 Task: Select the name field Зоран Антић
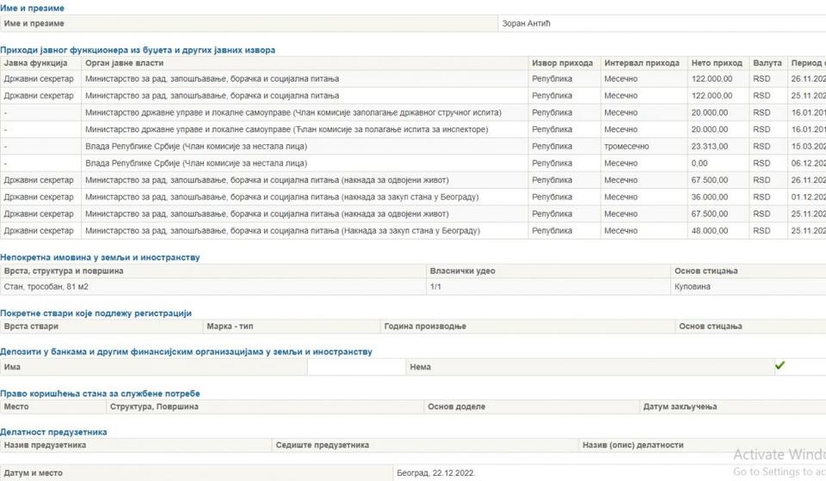525,23
